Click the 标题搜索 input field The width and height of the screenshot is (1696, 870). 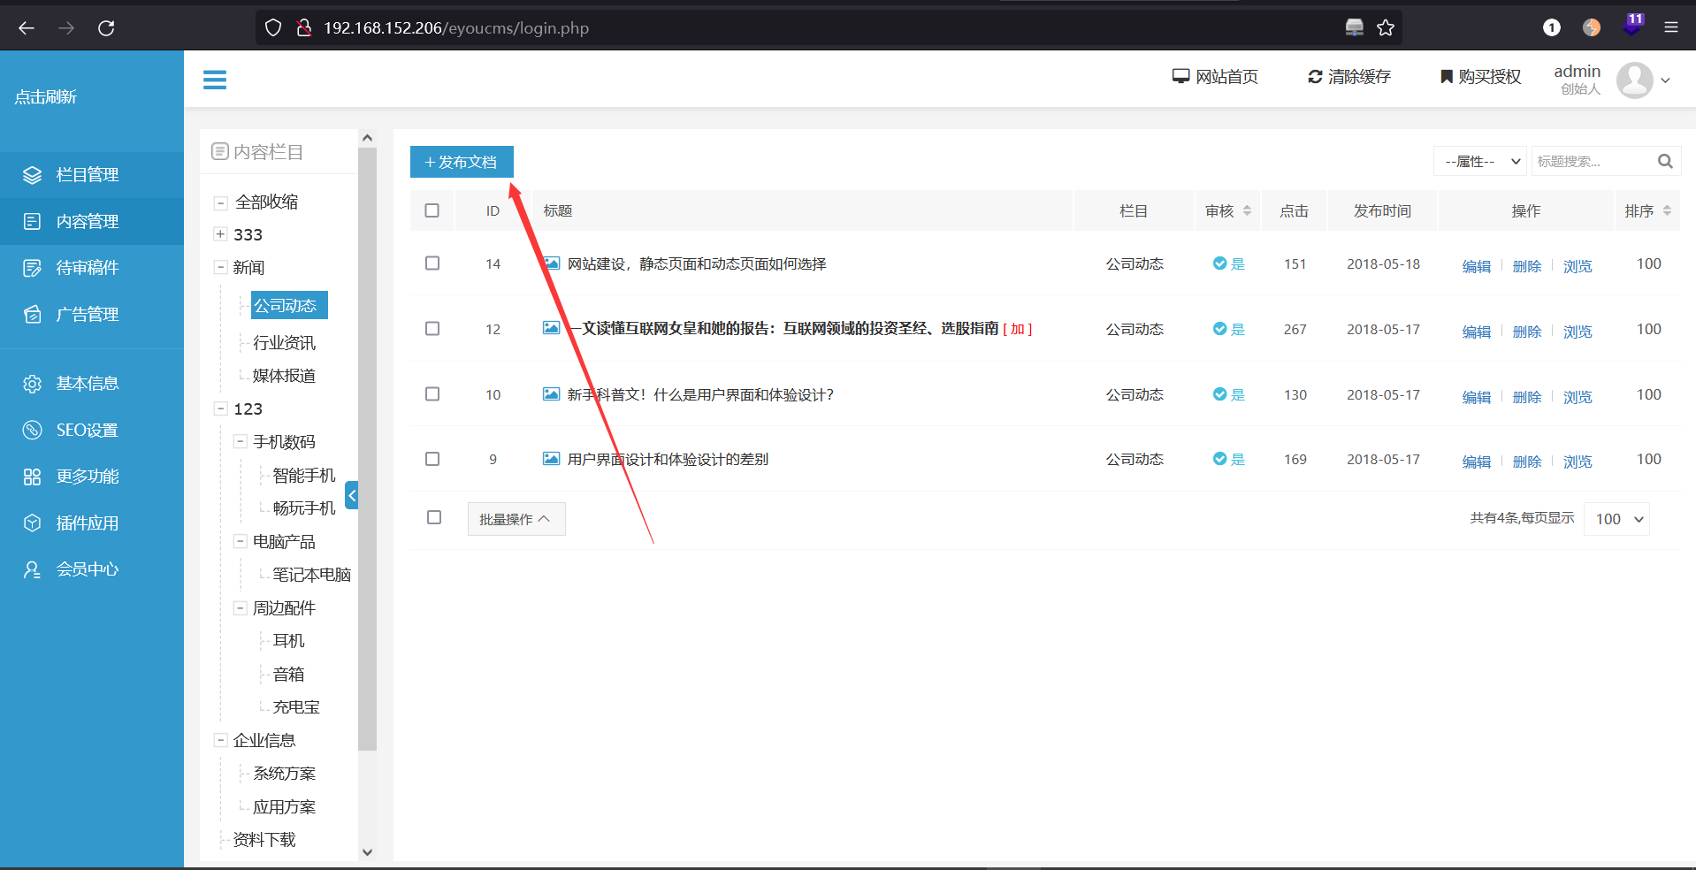tap(1593, 161)
